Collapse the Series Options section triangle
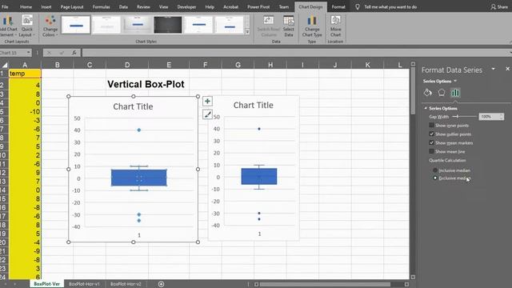 [x=426, y=108]
